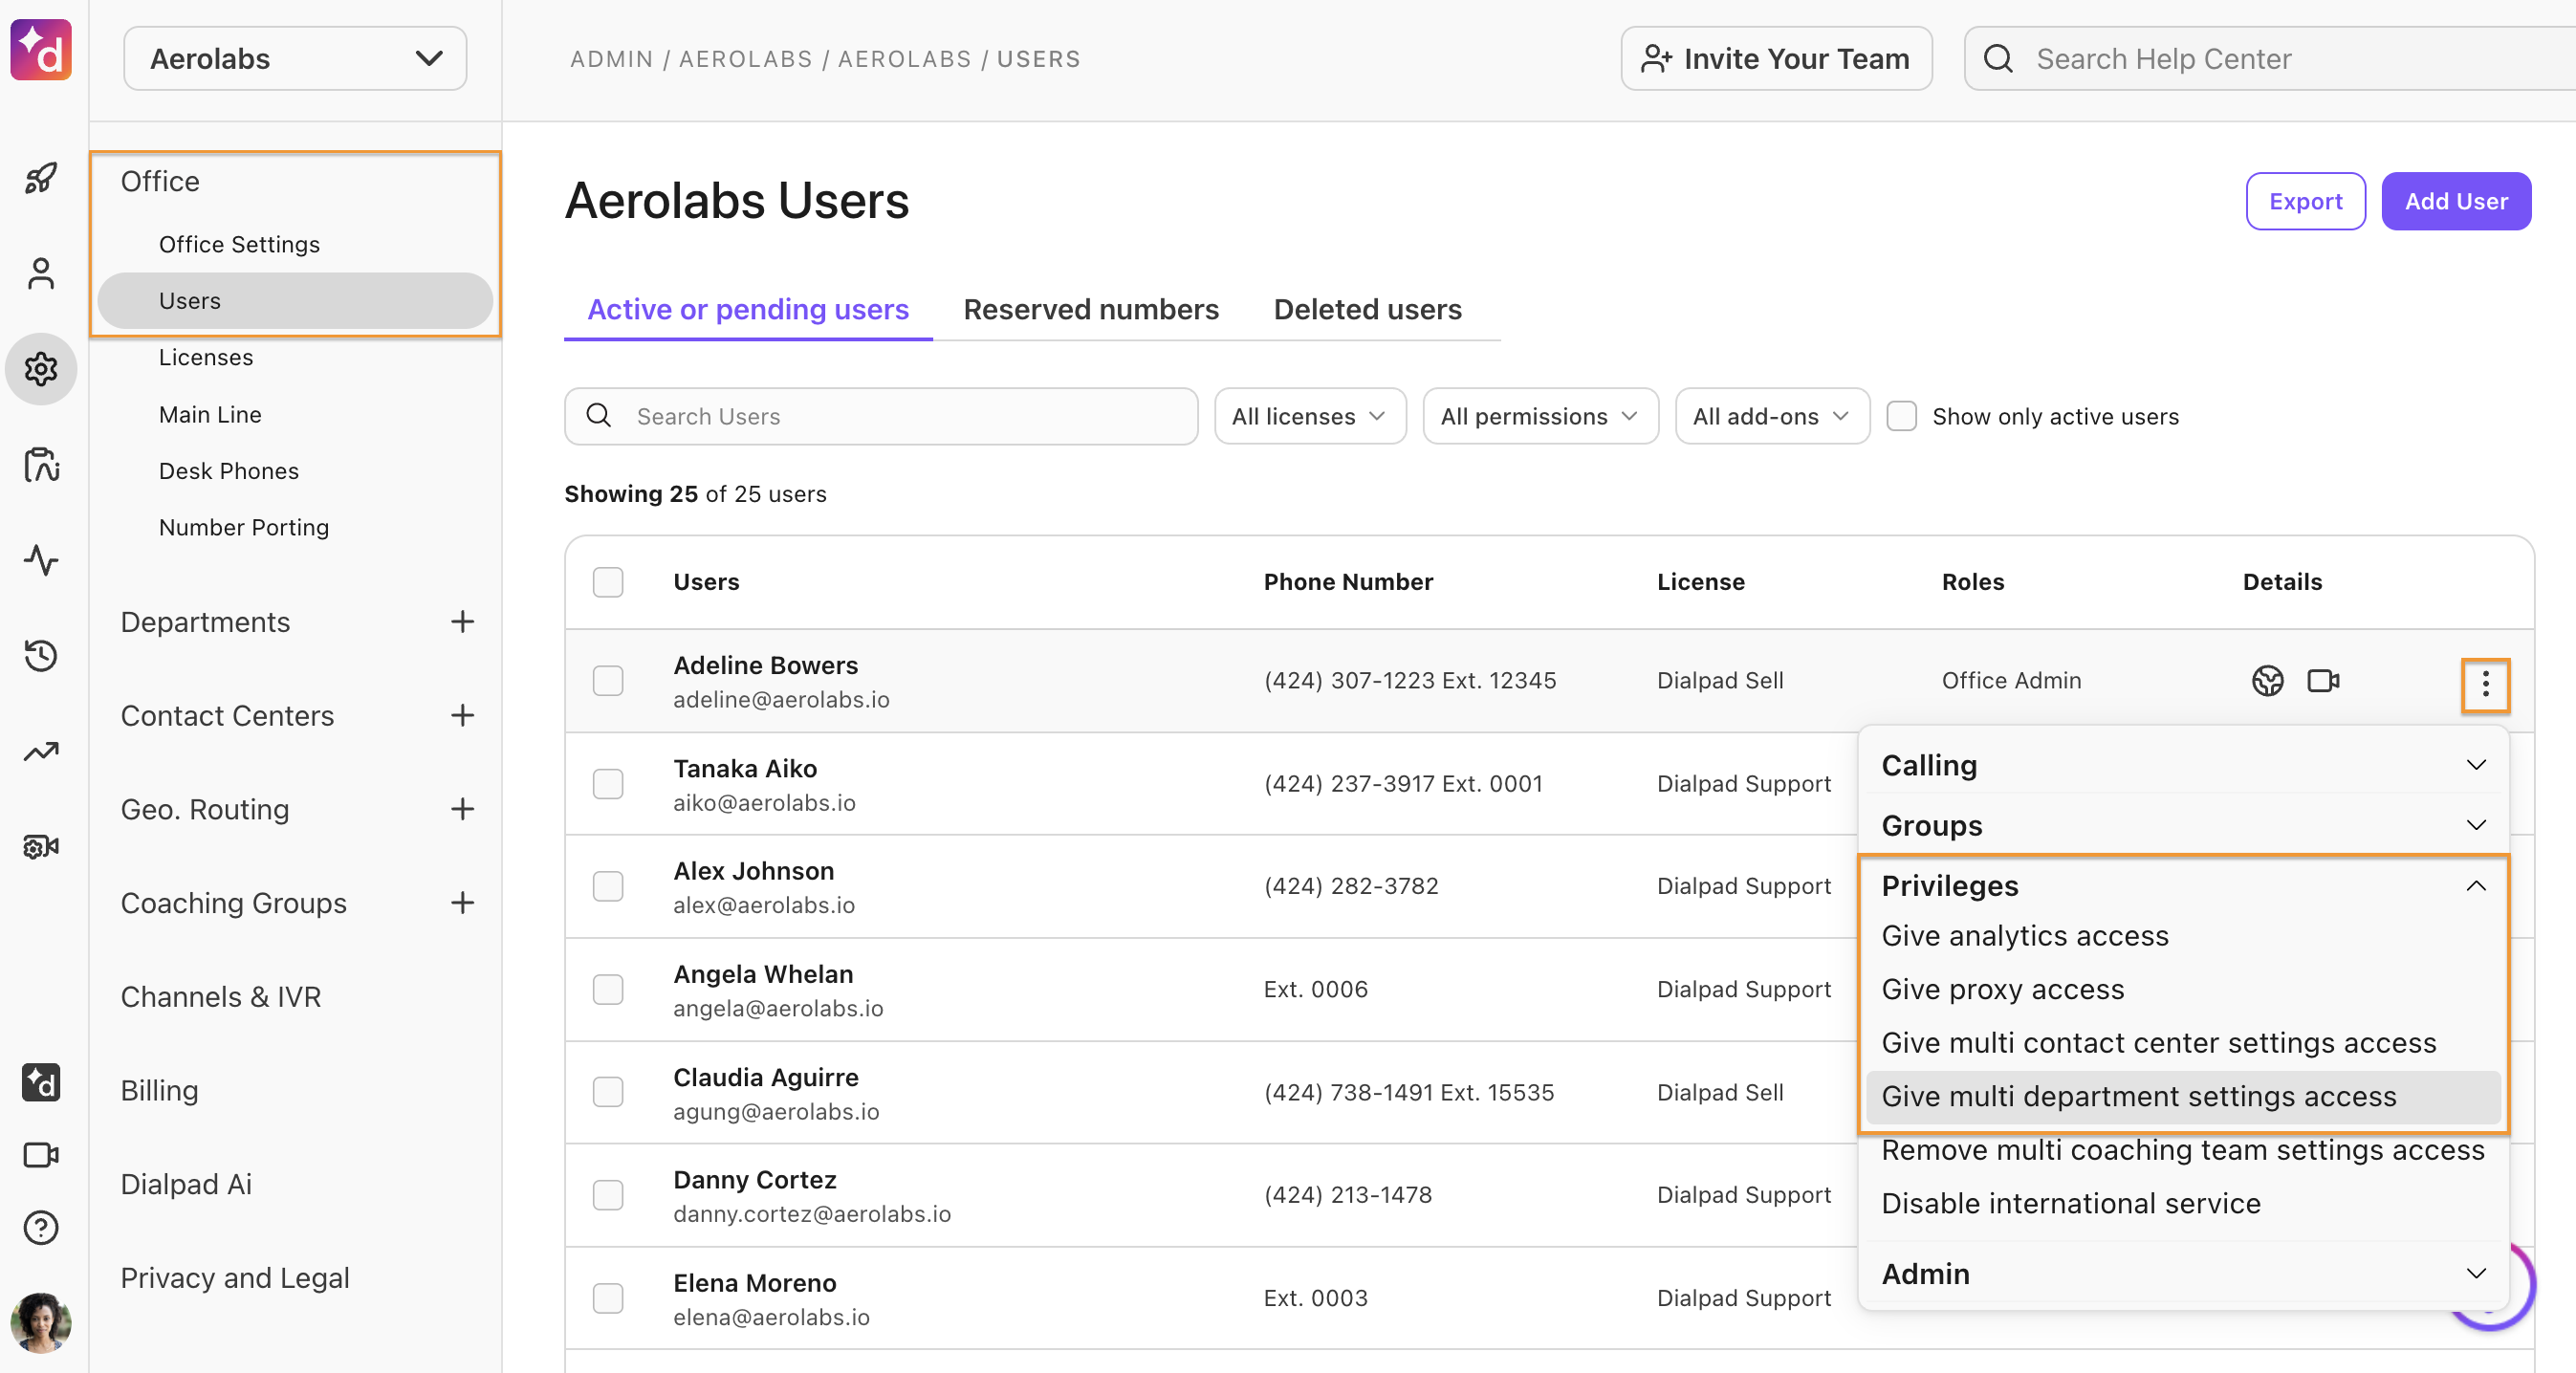Click Adeline Bowers globe detail icon

point(2268,681)
